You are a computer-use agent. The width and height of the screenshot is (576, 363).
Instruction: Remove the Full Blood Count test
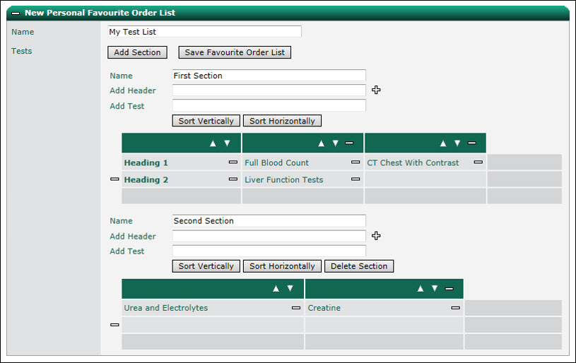[x=355, y=162]
